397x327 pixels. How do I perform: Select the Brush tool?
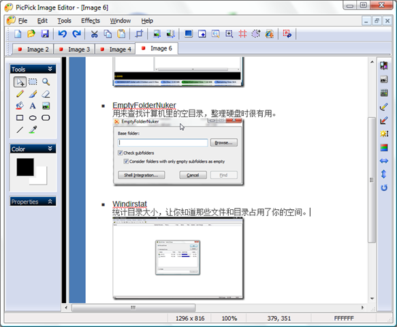(x=33, y=94)
